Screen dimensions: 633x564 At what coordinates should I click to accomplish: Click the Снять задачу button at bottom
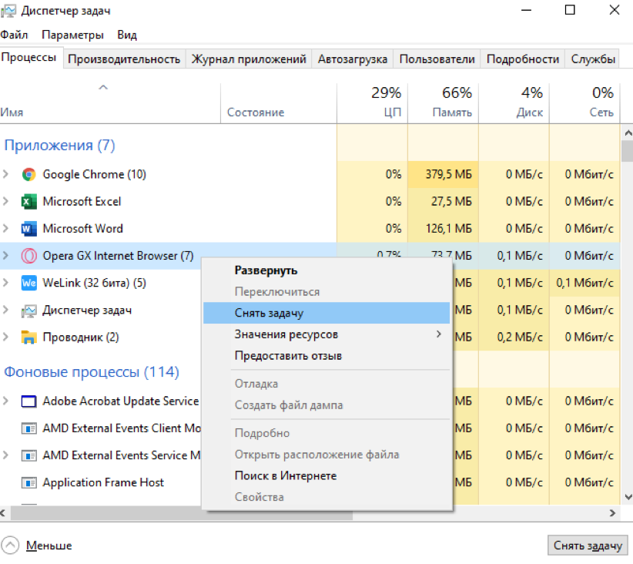[x=588, y=546]
